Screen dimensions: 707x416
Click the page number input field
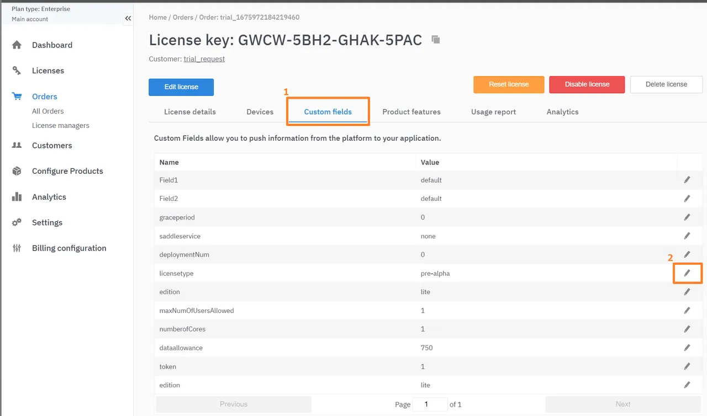click(x=430, y=404)
